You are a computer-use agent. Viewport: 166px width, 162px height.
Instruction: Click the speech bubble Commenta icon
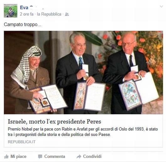tap(40, 157)
